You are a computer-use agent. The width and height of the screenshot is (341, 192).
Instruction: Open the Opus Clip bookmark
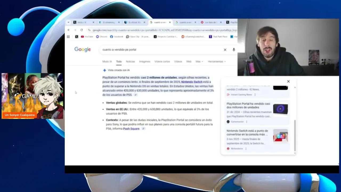[138, 37]
